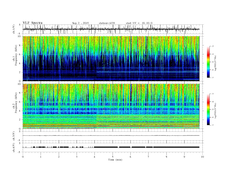Viewport: 228px width, 176px height.
Task: Click the "-3" tick on upper colorbar
Action: (x=212, y=46)
